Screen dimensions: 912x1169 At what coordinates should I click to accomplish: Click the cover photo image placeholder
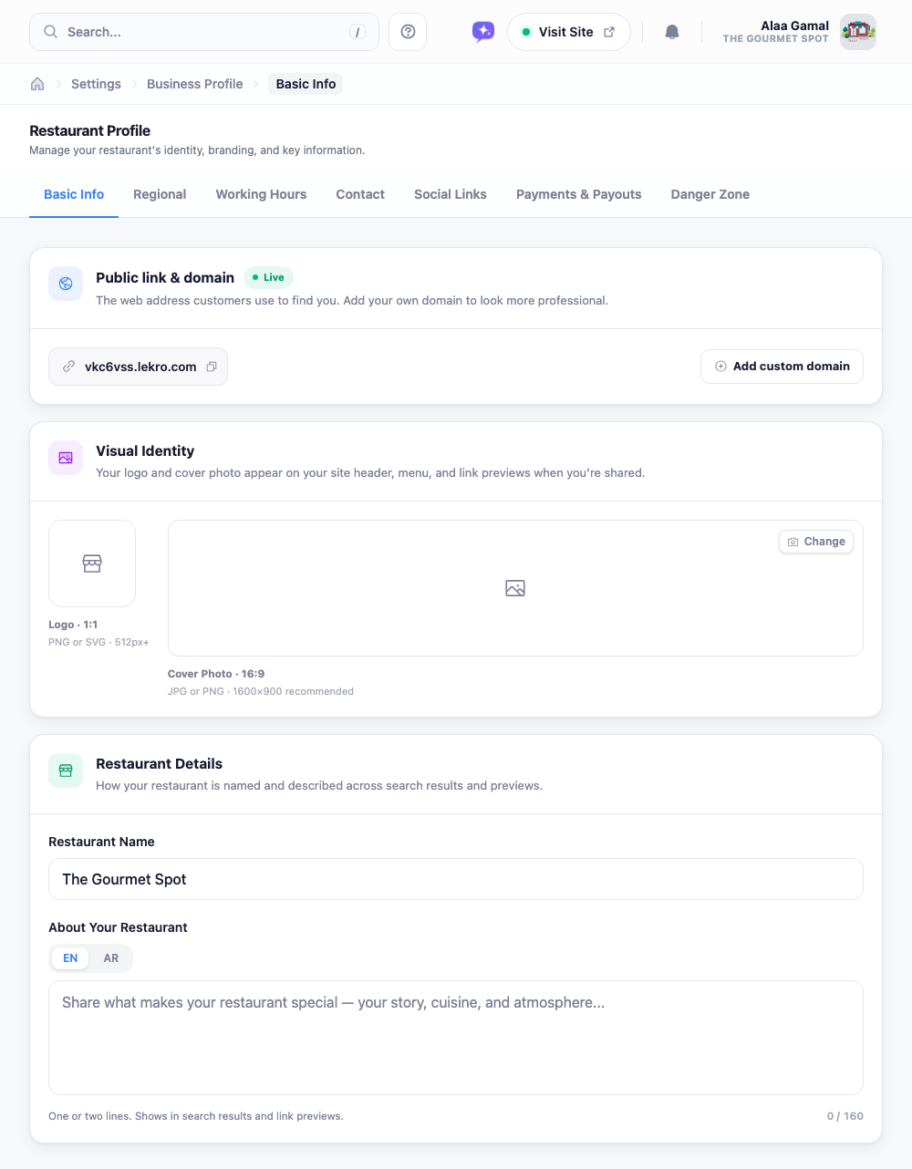click(x=515, y=588)
